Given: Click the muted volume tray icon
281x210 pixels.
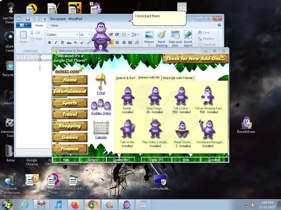Looking at the screenshot, I should (253, 205).
